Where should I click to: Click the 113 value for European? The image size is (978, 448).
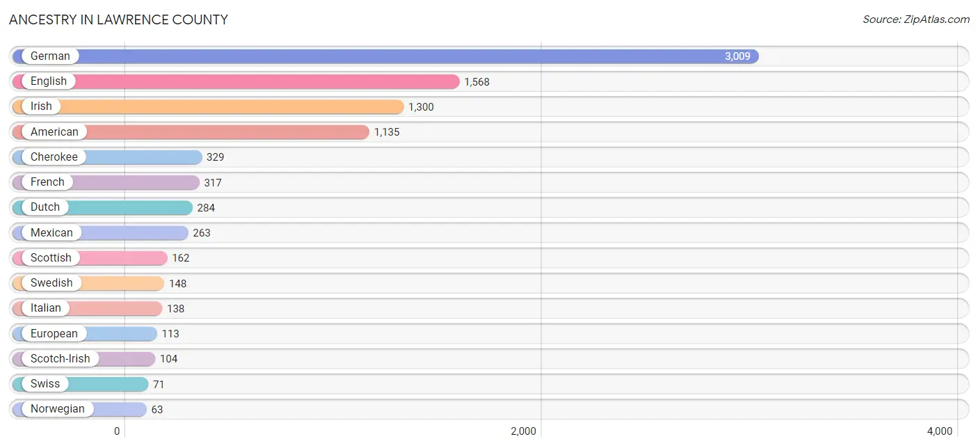click(170, 334)
